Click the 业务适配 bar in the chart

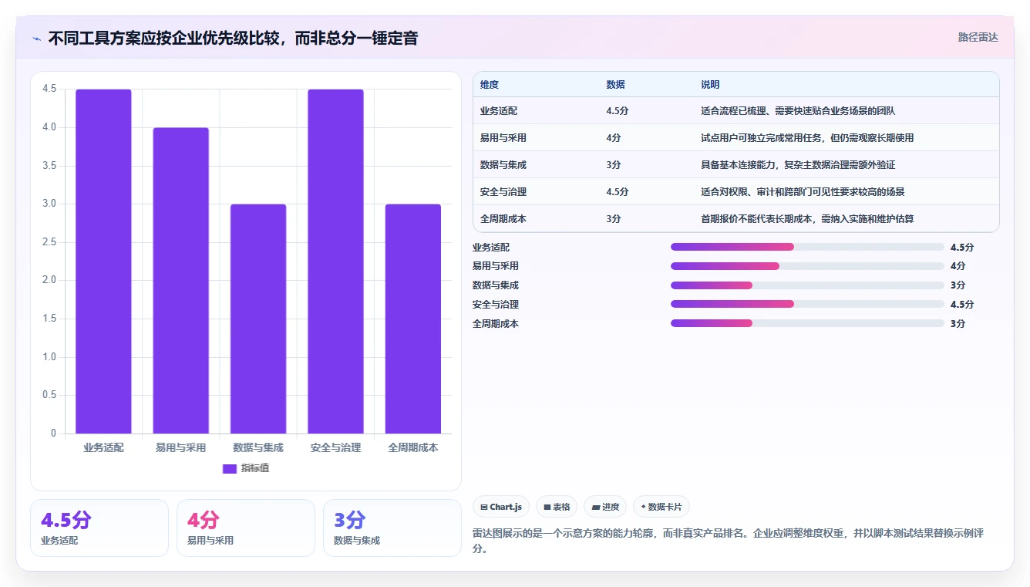tap(103, 261)
